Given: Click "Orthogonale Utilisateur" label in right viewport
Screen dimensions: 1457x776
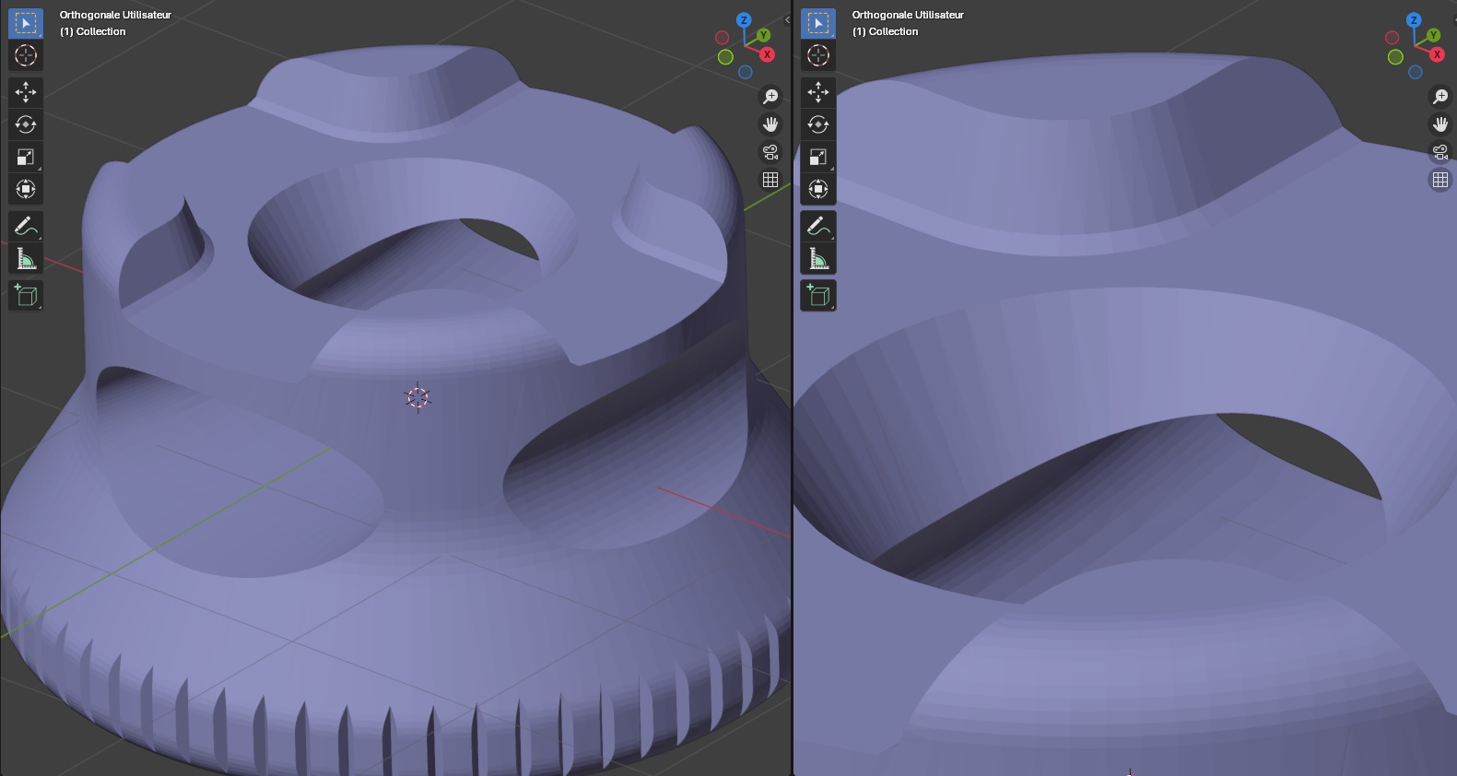Looking at the screenshot, I should [x=908, y=15].
